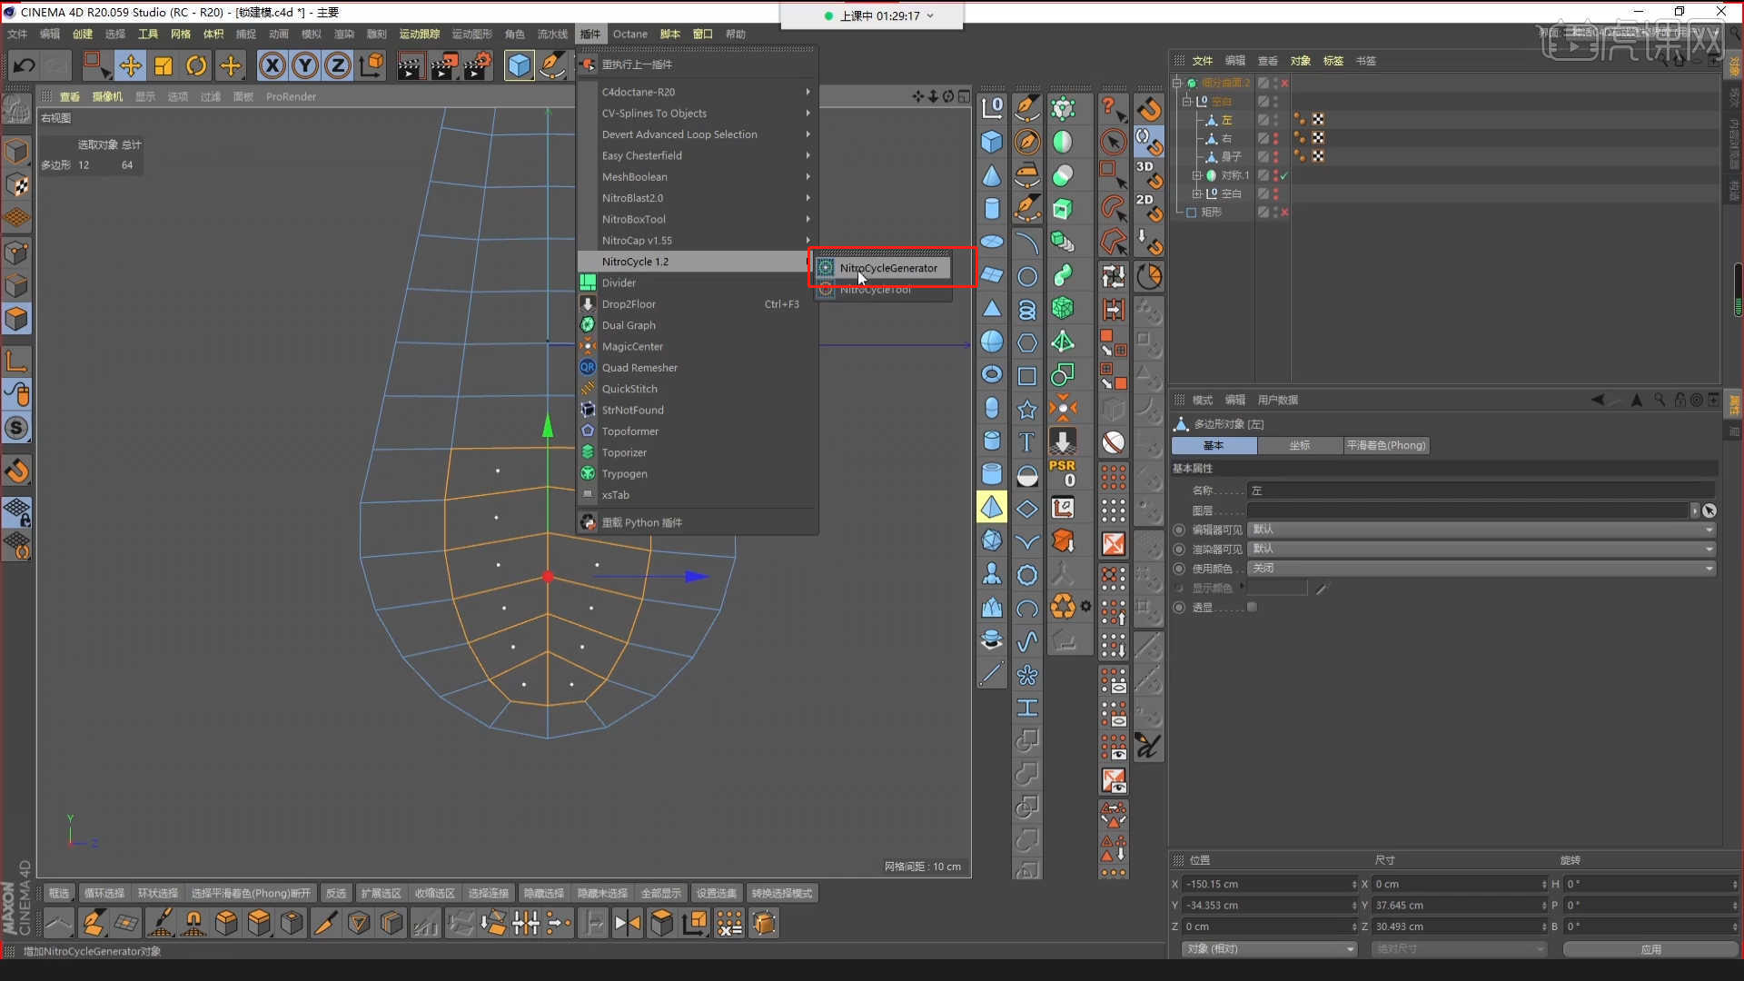Click the Knife cut icon in the bottom toolbar
This screenshot has width=1744, height=981.
click(324, 924)
